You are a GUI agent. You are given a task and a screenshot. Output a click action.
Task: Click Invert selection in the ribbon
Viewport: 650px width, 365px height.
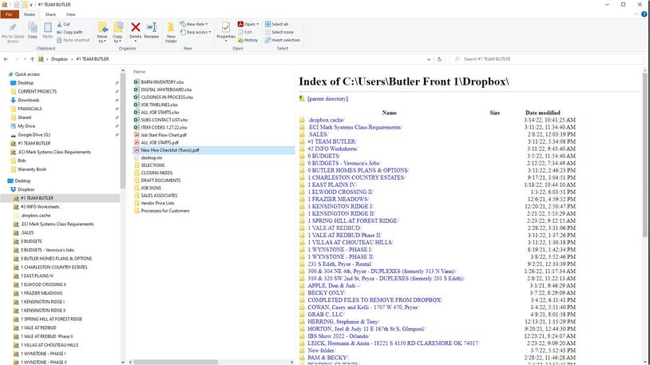[284, 40]
